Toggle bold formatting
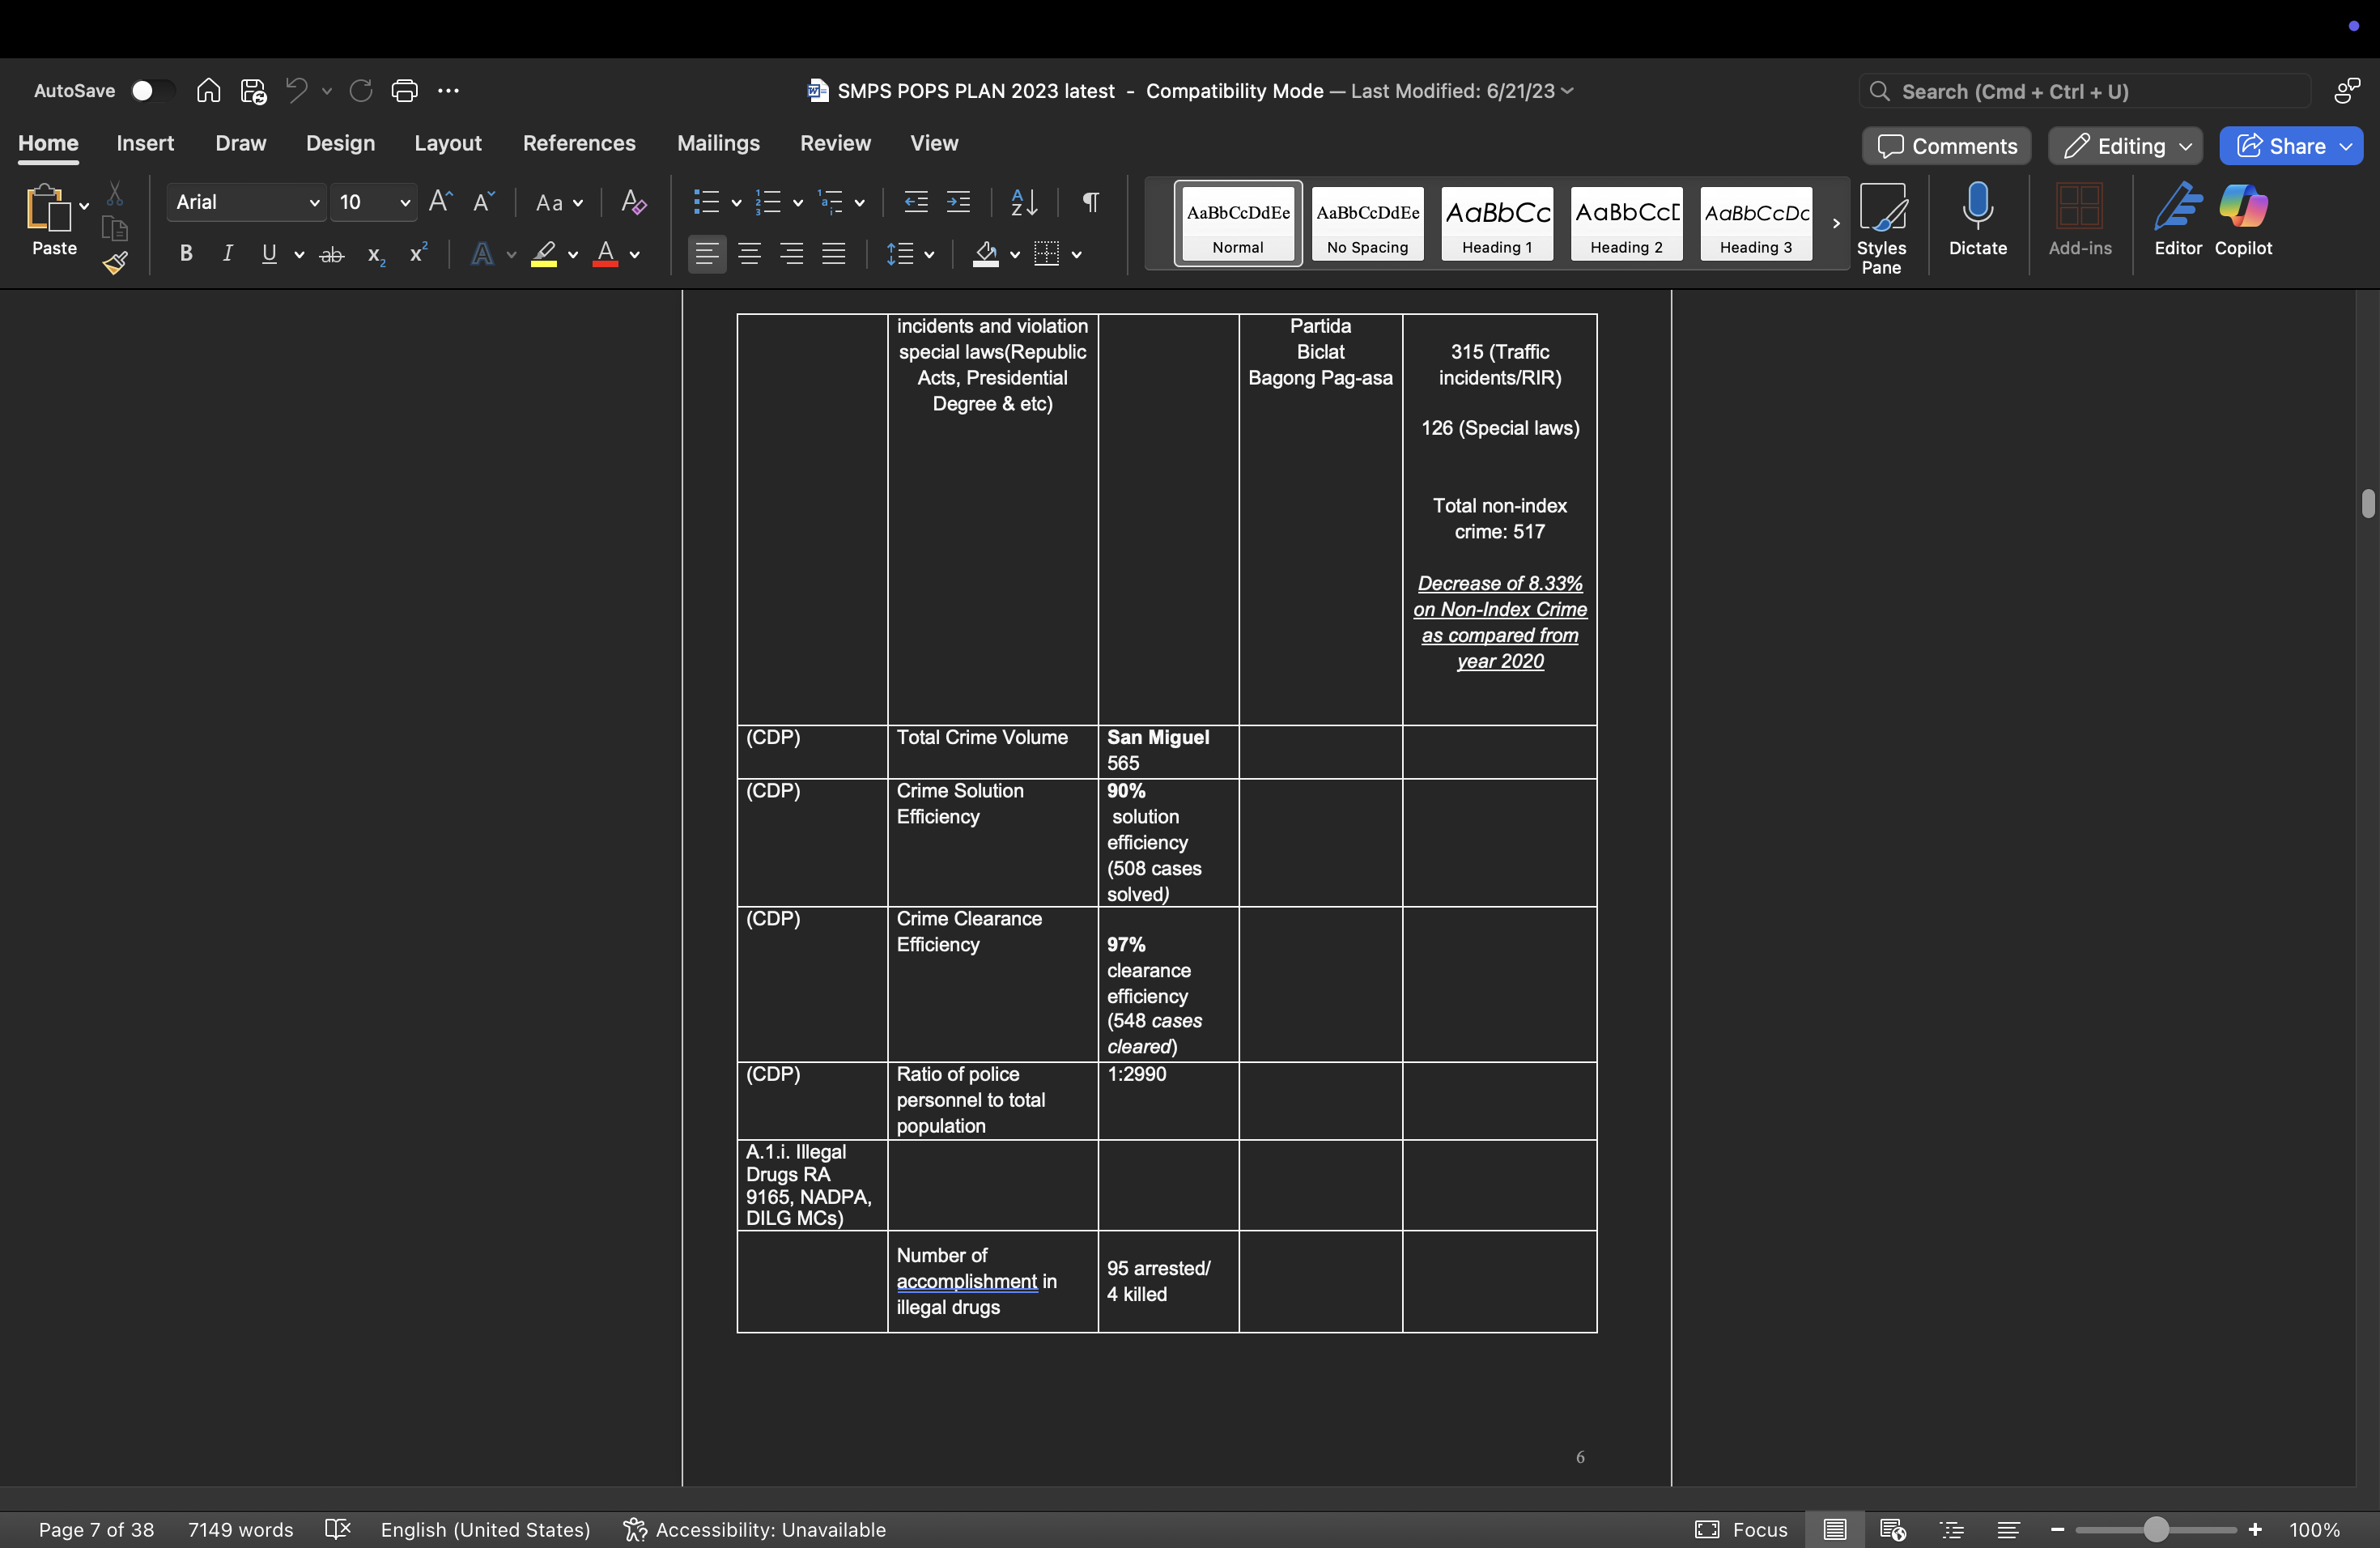2380x1548 pixels. click(185, 254)
